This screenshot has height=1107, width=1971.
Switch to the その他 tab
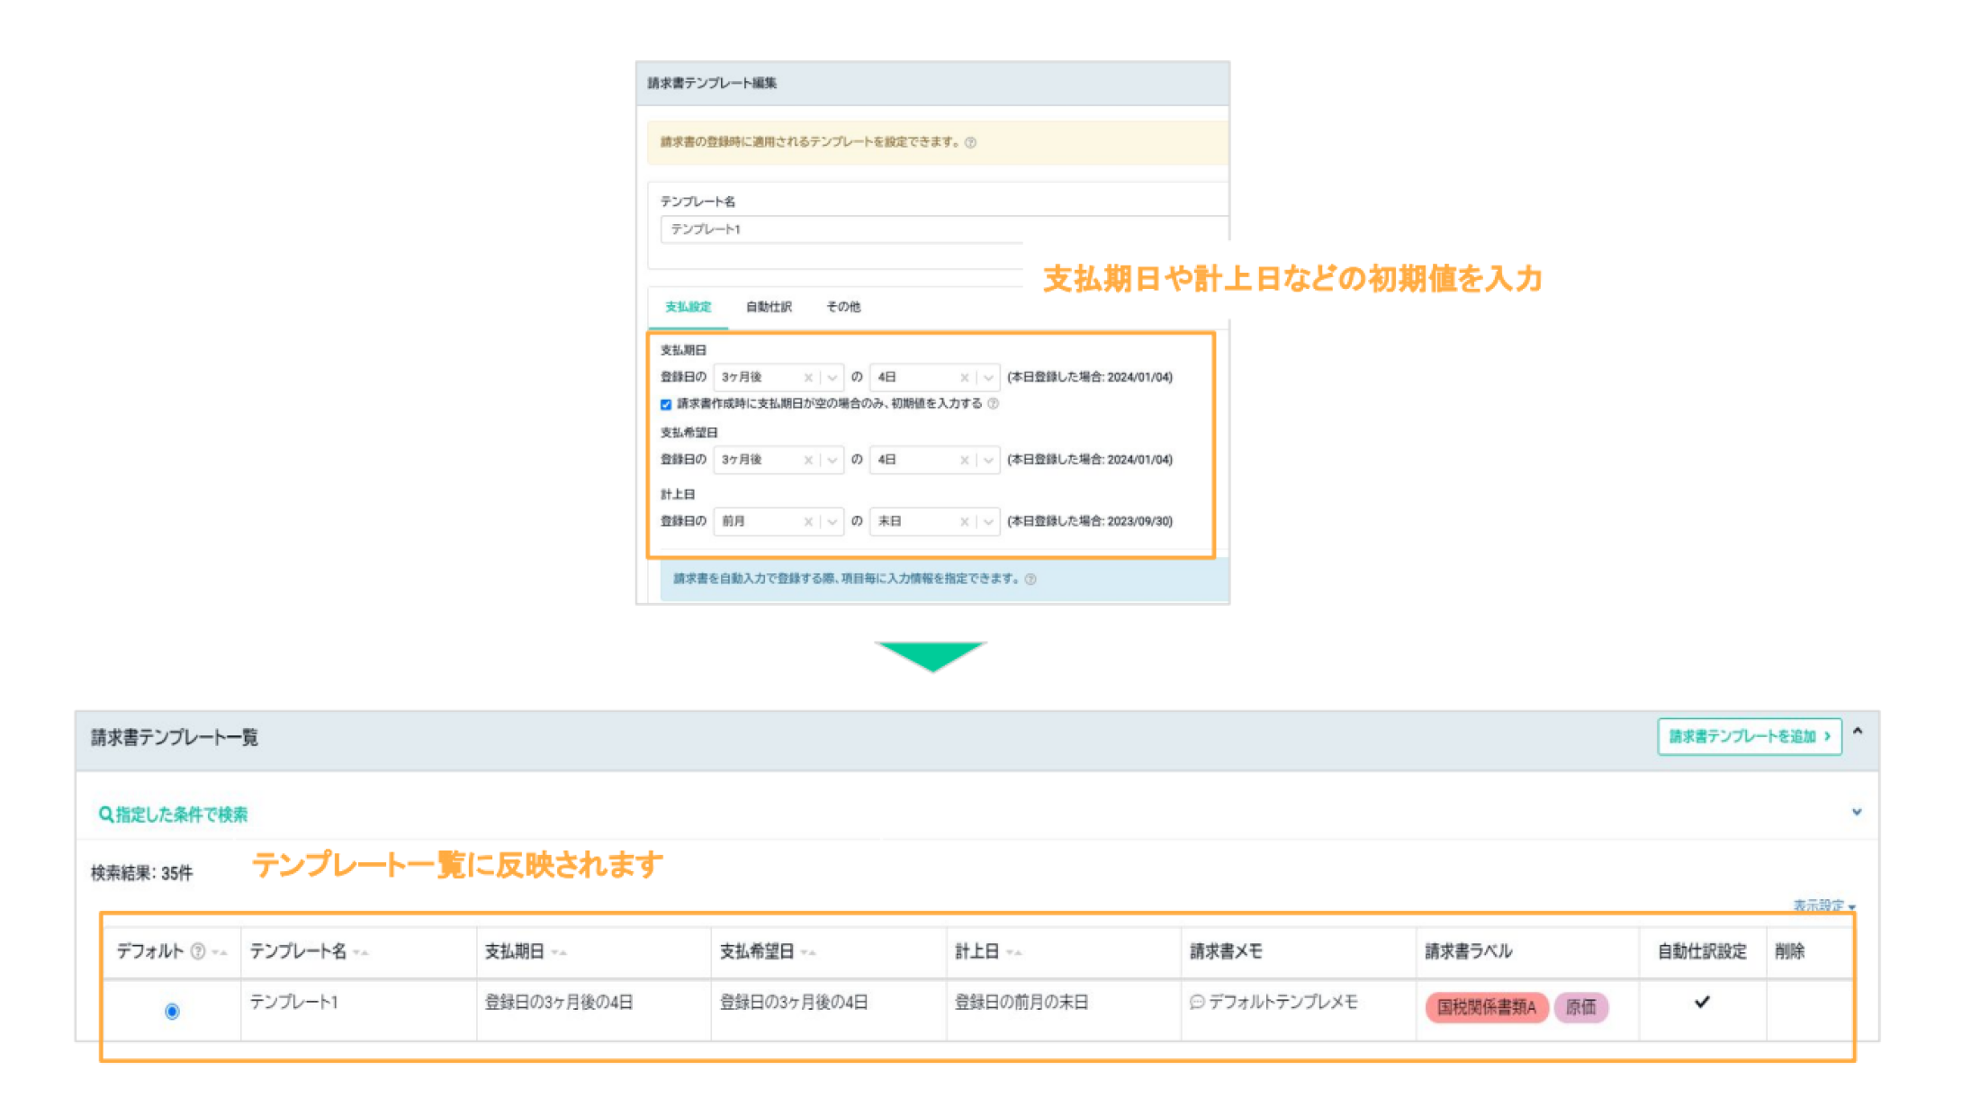coord(843,307)
